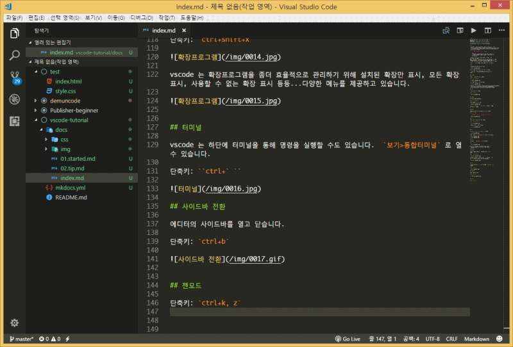The image size is (513, 347).
Task: Click the `ctrl+k, z` shortcut text
Action: pyautogui.click(x=219, y=303)
